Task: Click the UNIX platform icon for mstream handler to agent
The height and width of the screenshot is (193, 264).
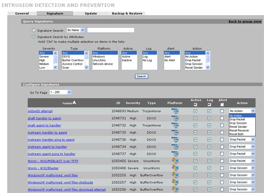Action: [176, 133]
